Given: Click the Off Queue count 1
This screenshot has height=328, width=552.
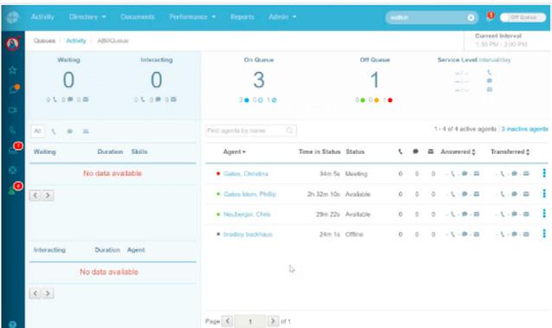Looking at the screenshot, I should click(375, 80).
